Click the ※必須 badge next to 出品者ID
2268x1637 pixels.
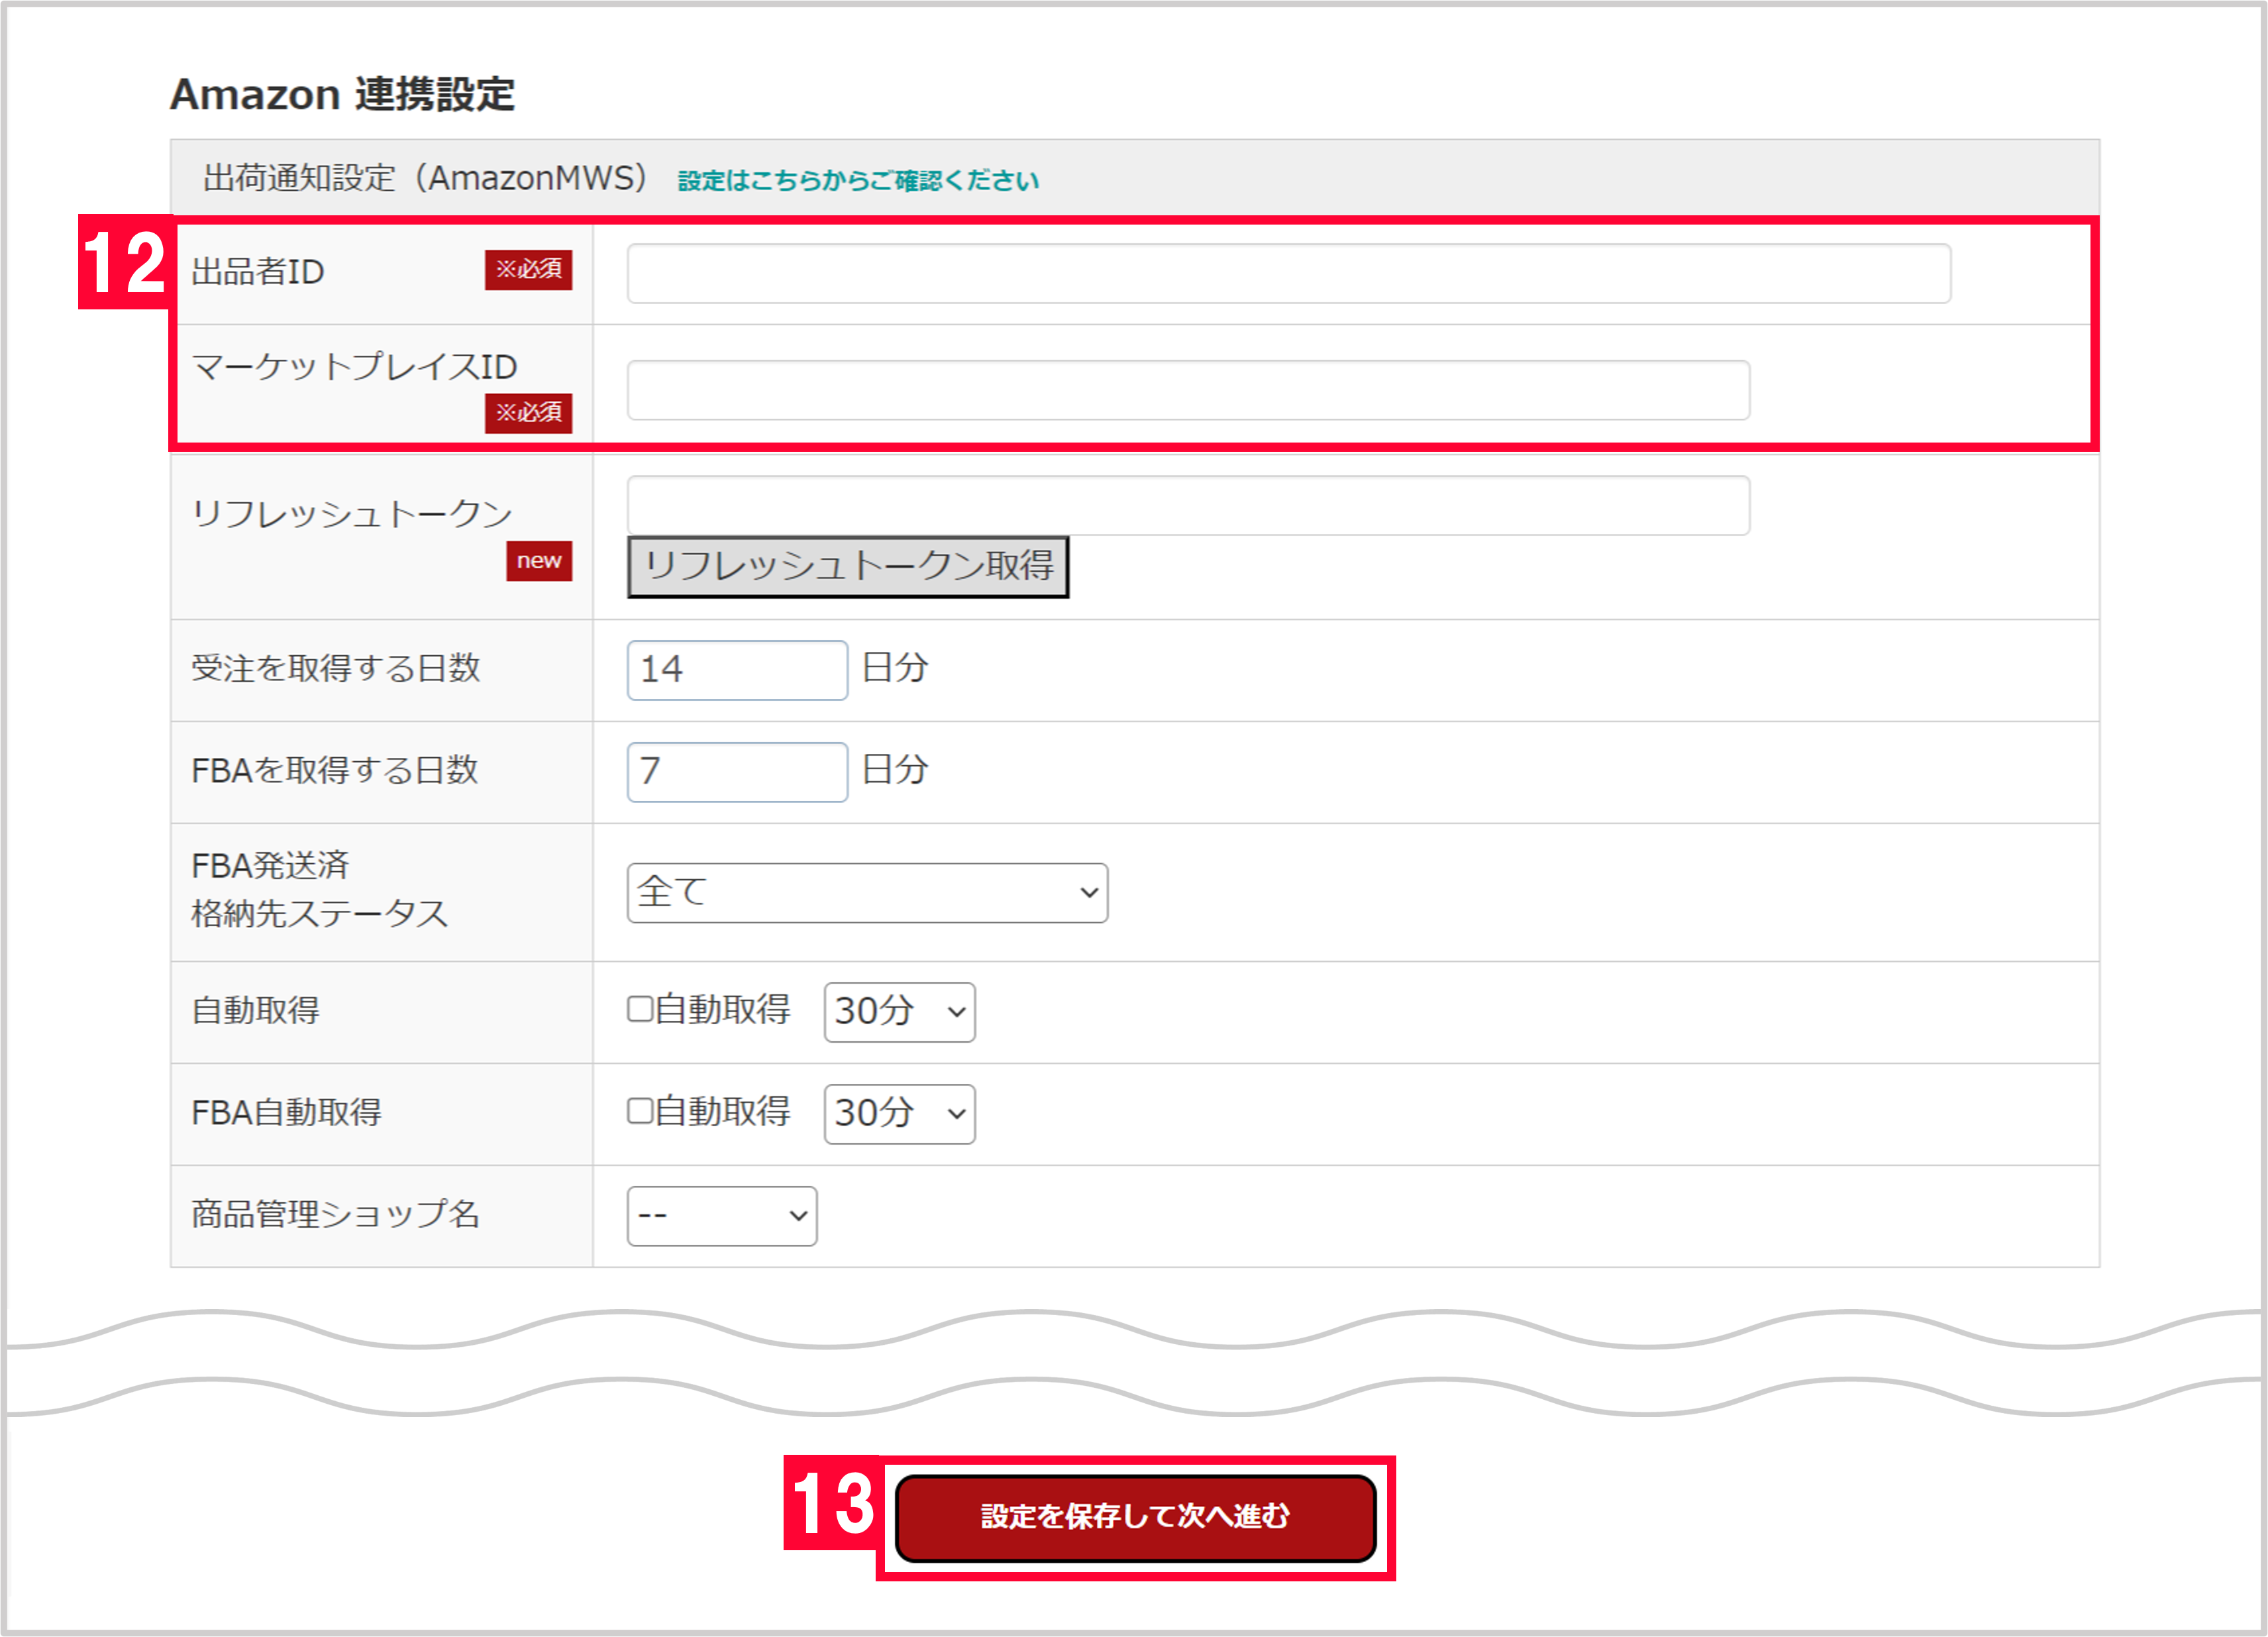528,270
